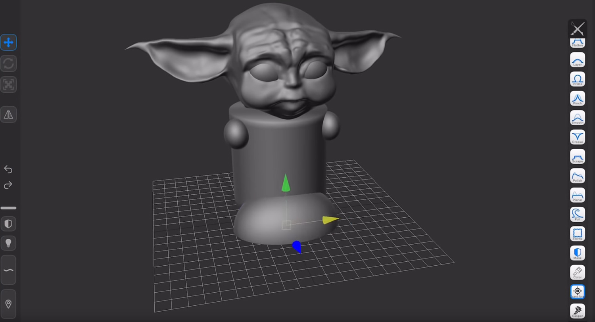Toggle the light bulb lighting button
The image size is (595, 322).
click(8, 243)
